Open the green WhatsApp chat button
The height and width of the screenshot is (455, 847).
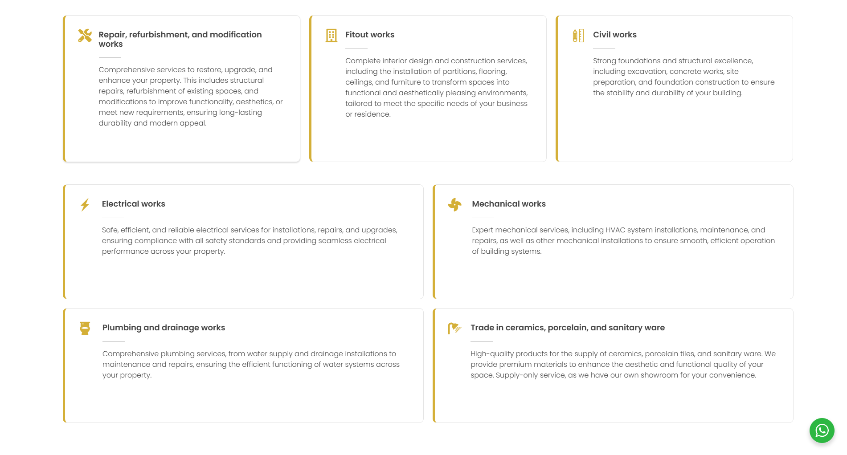pyautogui.click(x=822, y=431)
